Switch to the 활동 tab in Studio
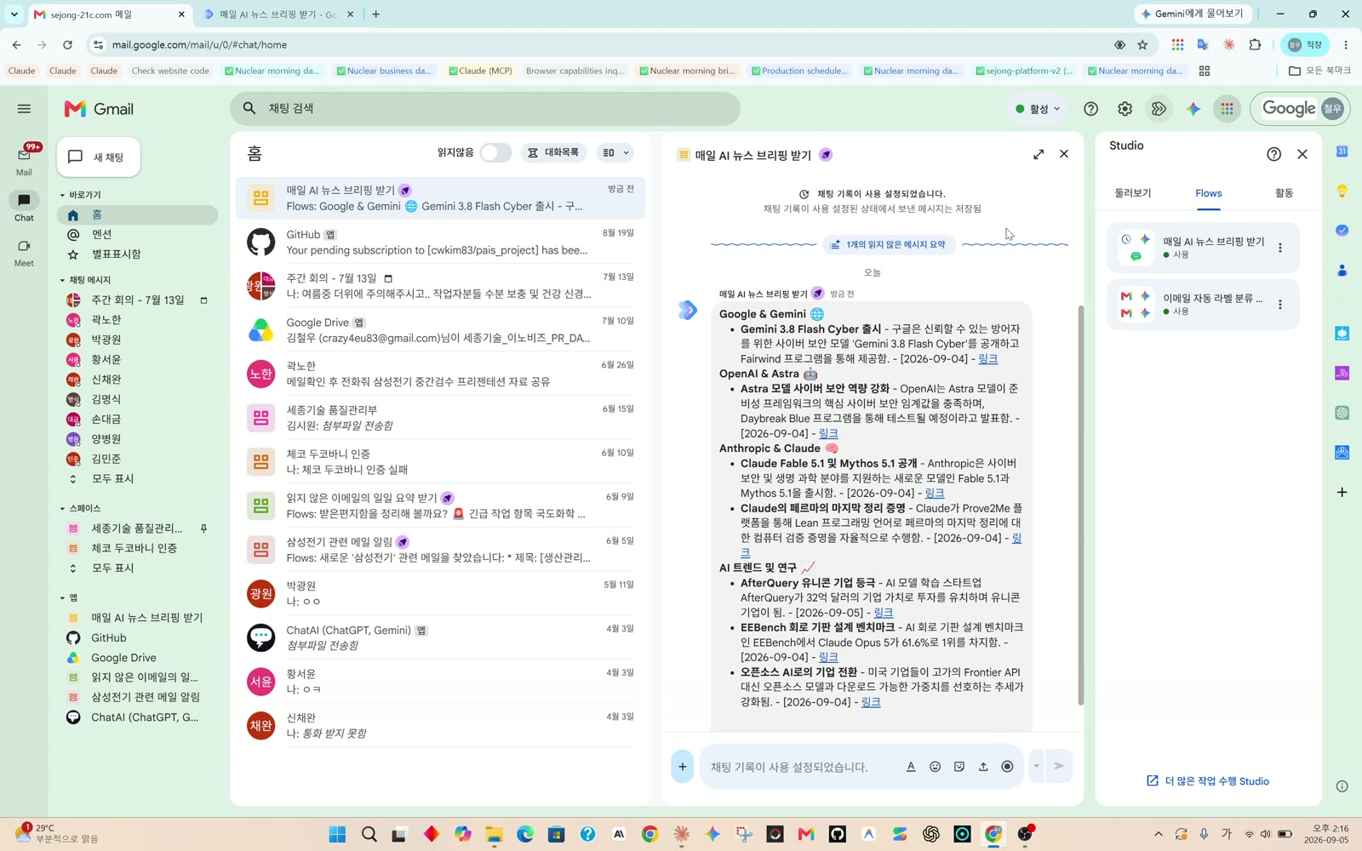This screenshot has height=851, width=1362. pyautogui.click(x=1284, y=193)
